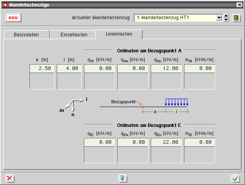Click the mEl field at Bezugspunkt E

[x=199, y=142]
